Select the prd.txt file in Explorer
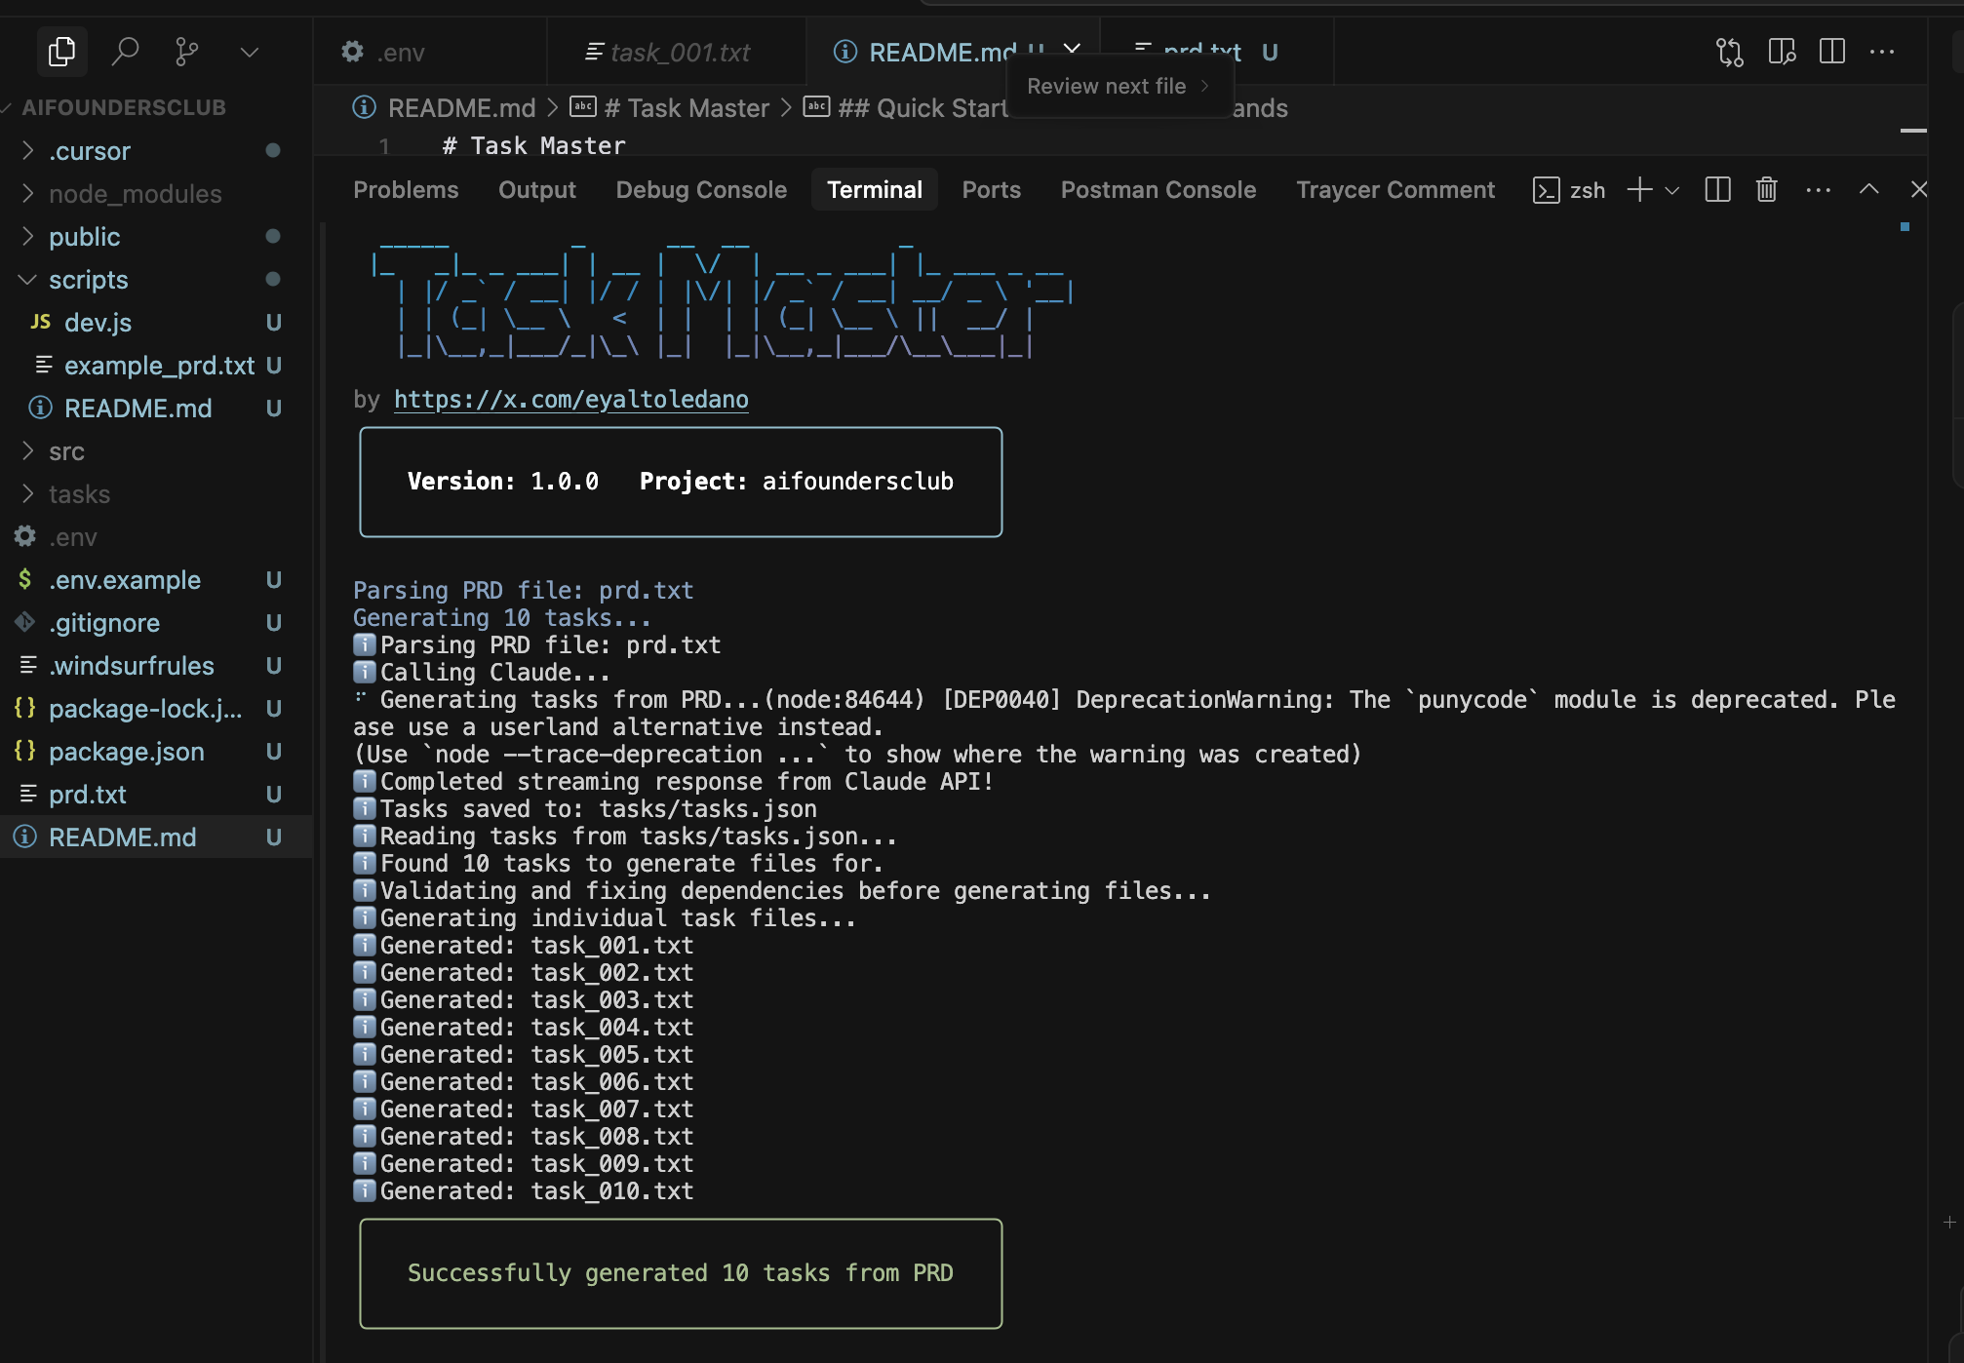The width and height of the screenshot is (1964, 1363). tap(89, 795)
